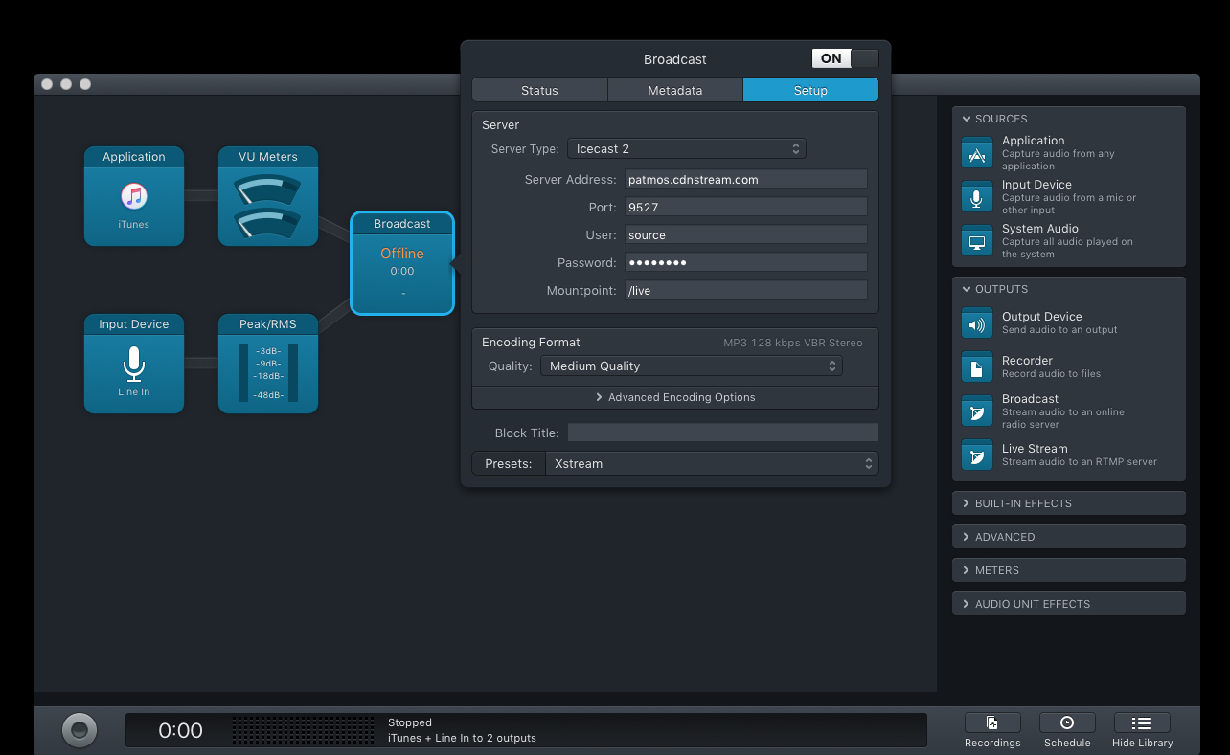1230x755 pixels.
Task: Click the Broadcast satellite dish icon in the library
Action: [x=977, y=411]
